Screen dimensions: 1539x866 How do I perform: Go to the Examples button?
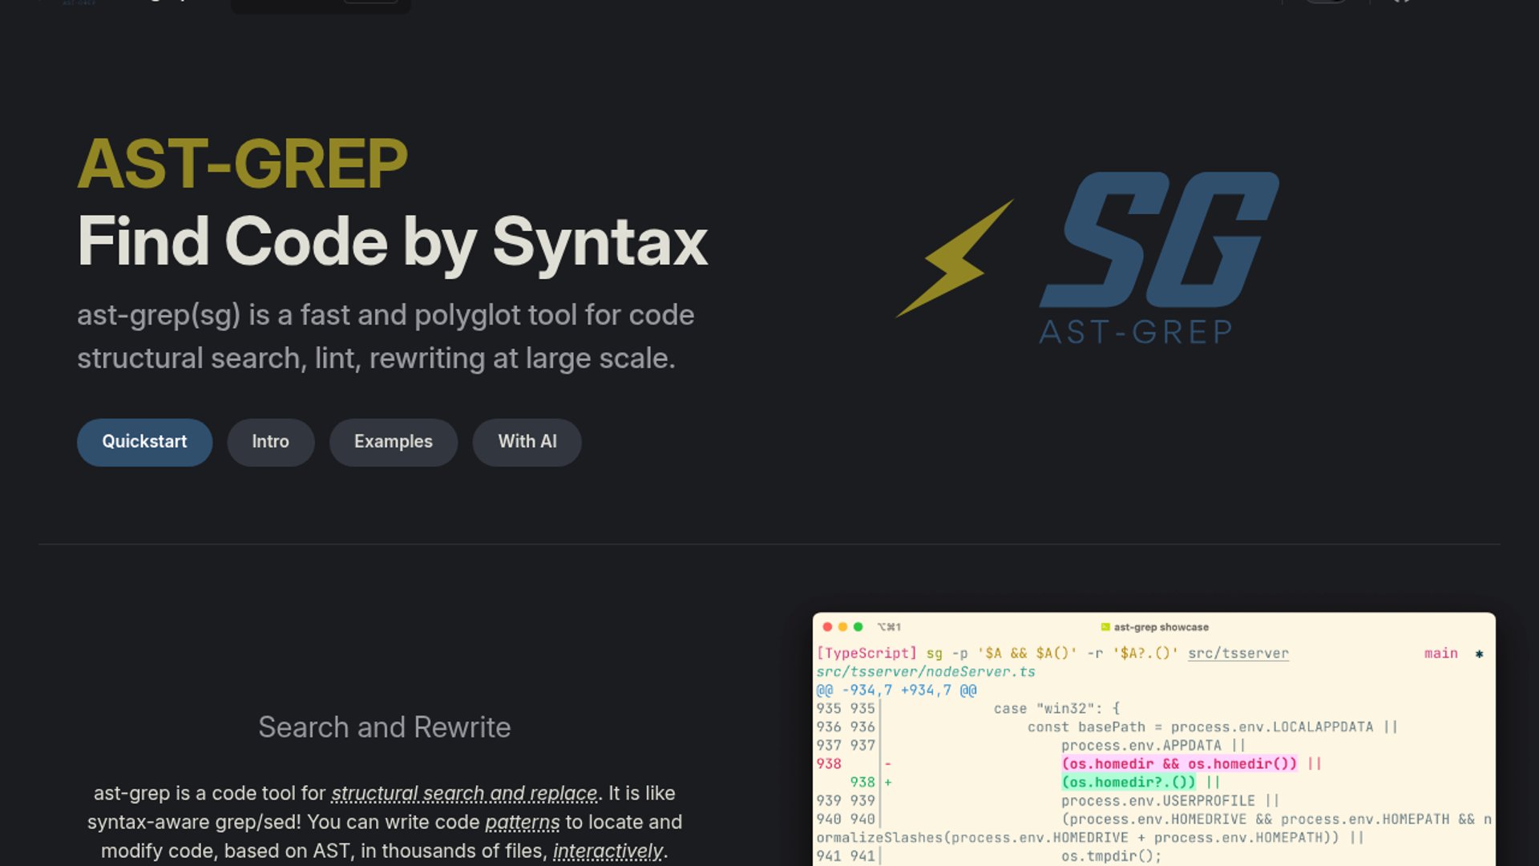394,442
